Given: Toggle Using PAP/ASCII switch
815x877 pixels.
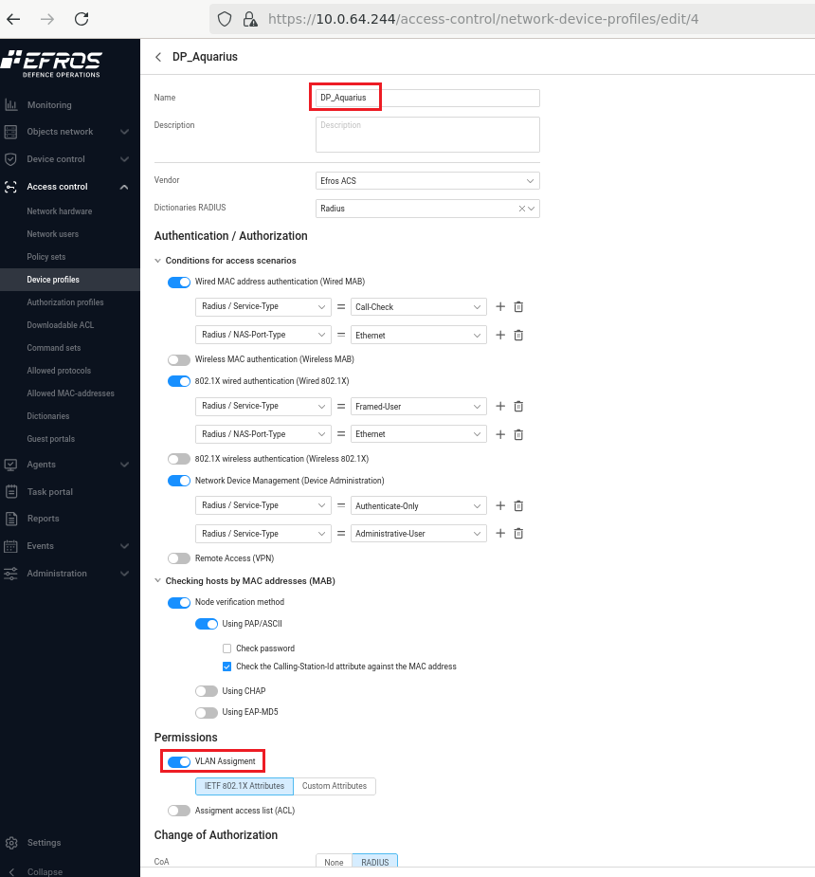Looking at the screenshot, I should (x=207, y=624).
